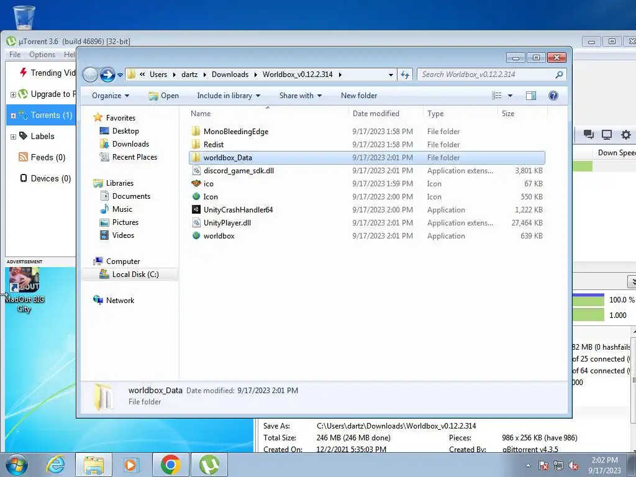
Task: Select the UnityCrashHandler64 application icon
Action: (196, 209)
